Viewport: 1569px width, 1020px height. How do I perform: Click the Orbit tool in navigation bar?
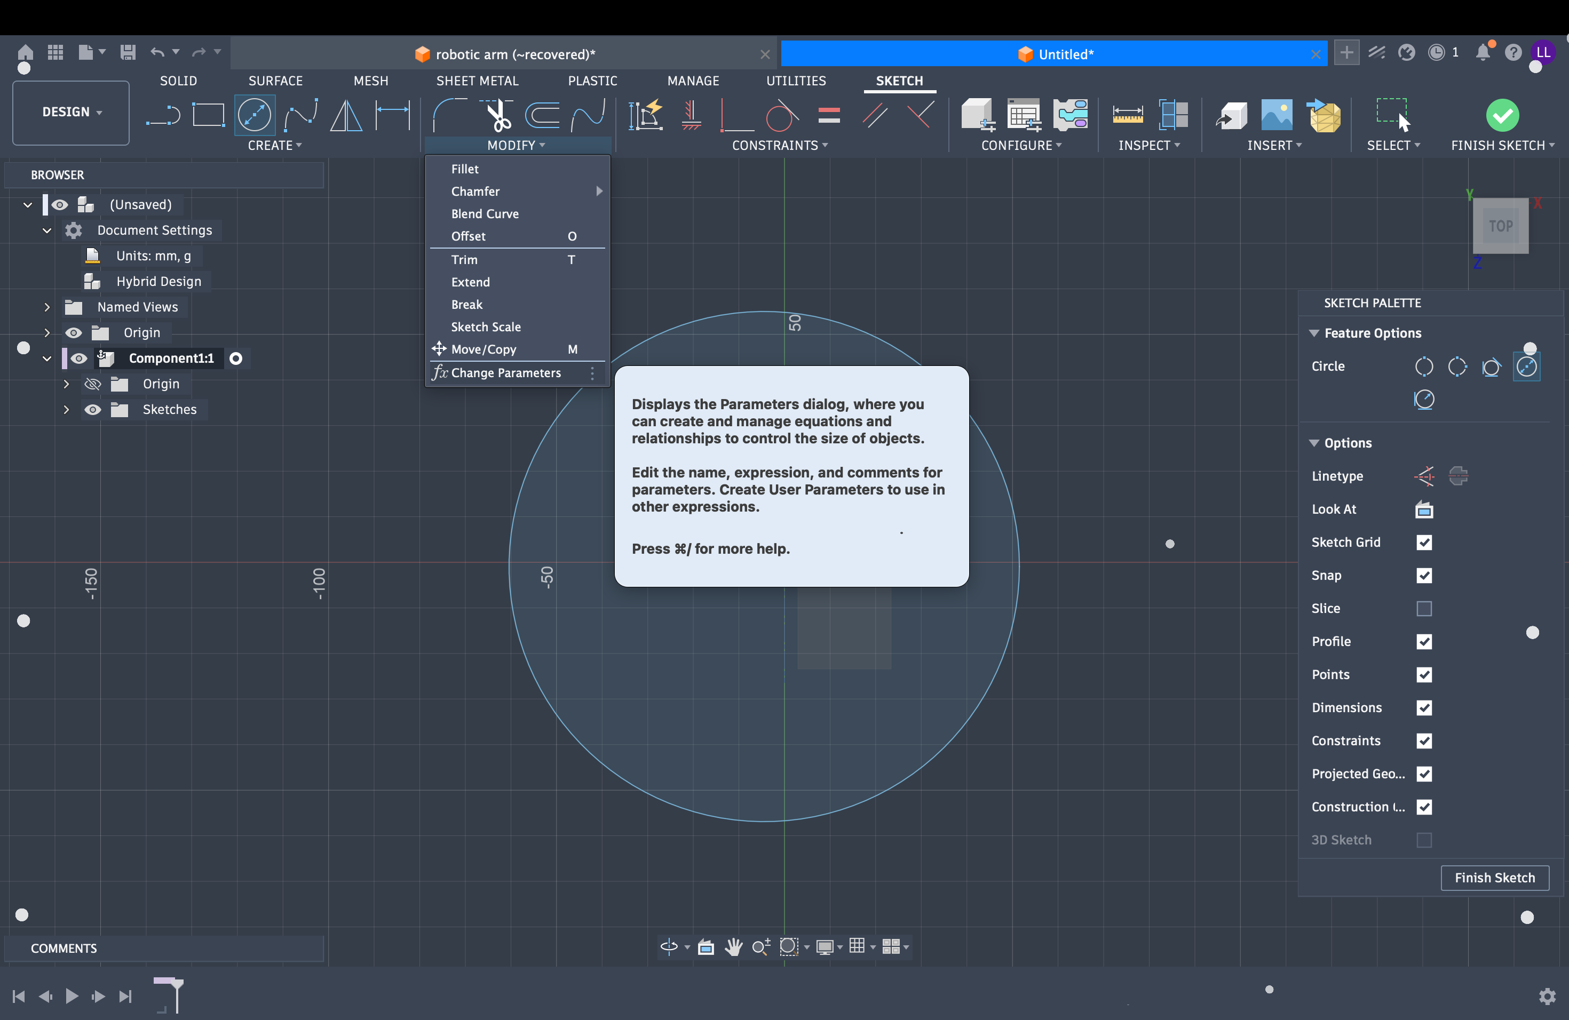point(669,947)
